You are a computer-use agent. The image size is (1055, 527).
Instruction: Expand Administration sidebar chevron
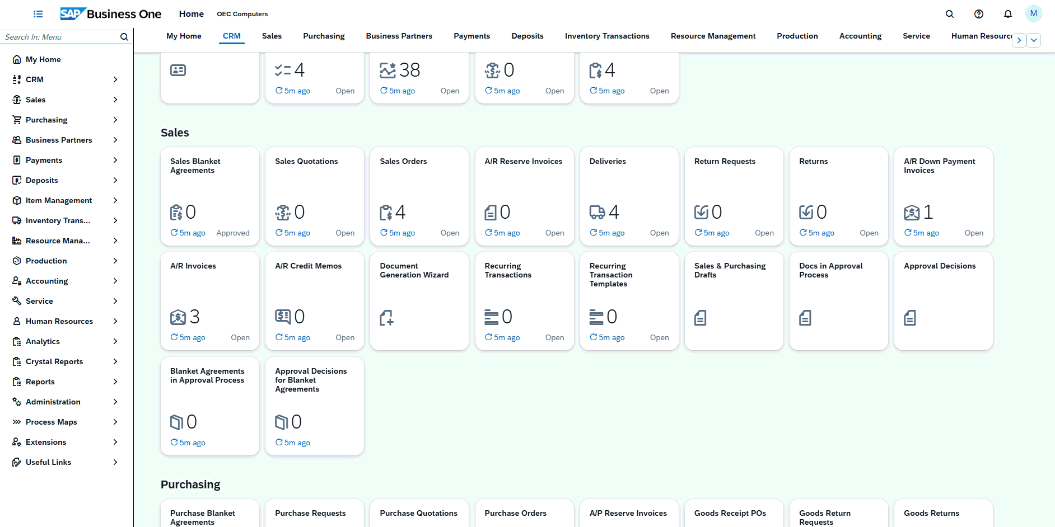[x=115, y=402]
